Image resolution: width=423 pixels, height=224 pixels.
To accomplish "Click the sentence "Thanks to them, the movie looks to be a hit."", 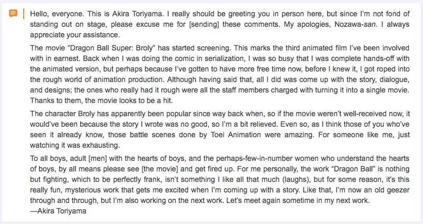I will click(x=101, y=100).
